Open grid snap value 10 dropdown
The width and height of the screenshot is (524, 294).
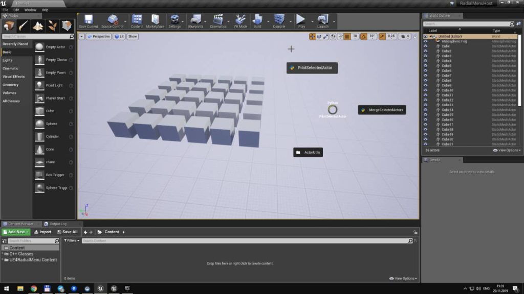355,36
